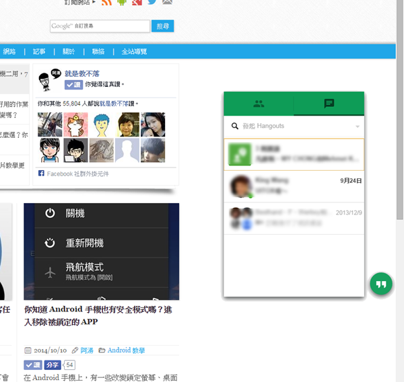The width and height of the screenshot is (404, 382).
Task: Click the pencil author icon beside 阿湯
Action: coord(75,350)
